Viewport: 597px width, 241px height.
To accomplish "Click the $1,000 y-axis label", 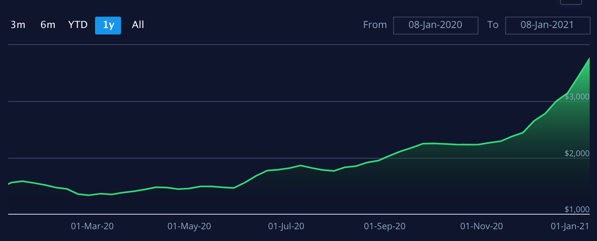I will (577, 209).
